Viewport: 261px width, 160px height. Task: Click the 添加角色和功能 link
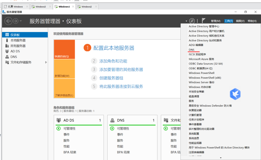113,61
